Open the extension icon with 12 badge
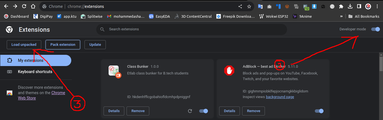 (x=306, y=6)
